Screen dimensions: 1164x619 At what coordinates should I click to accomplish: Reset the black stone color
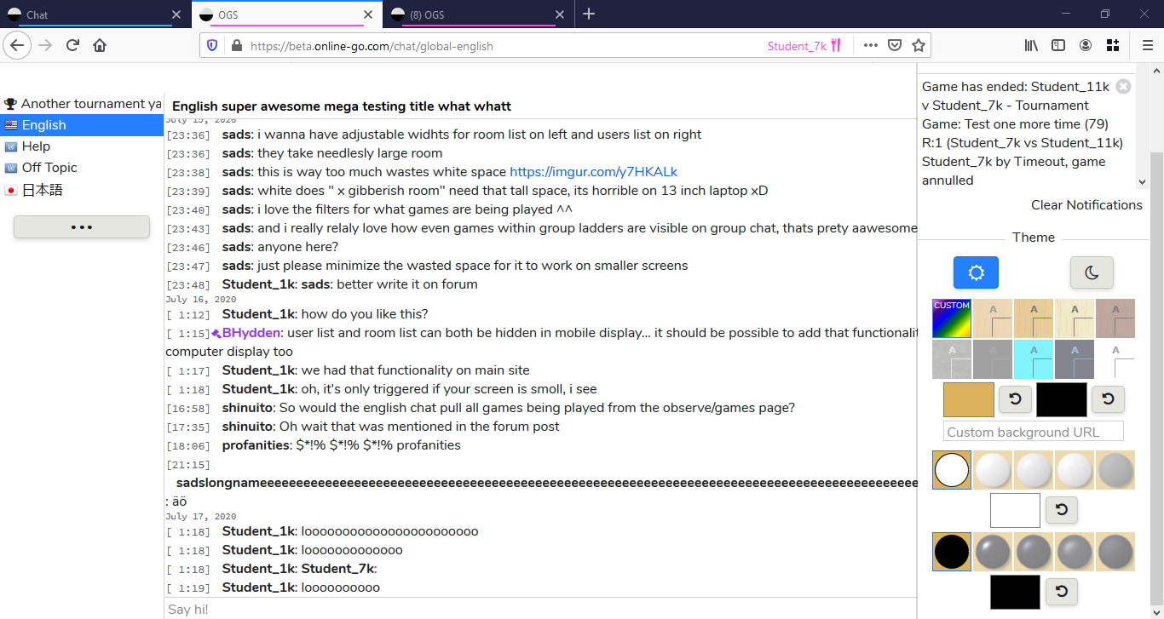[1061, 592]
